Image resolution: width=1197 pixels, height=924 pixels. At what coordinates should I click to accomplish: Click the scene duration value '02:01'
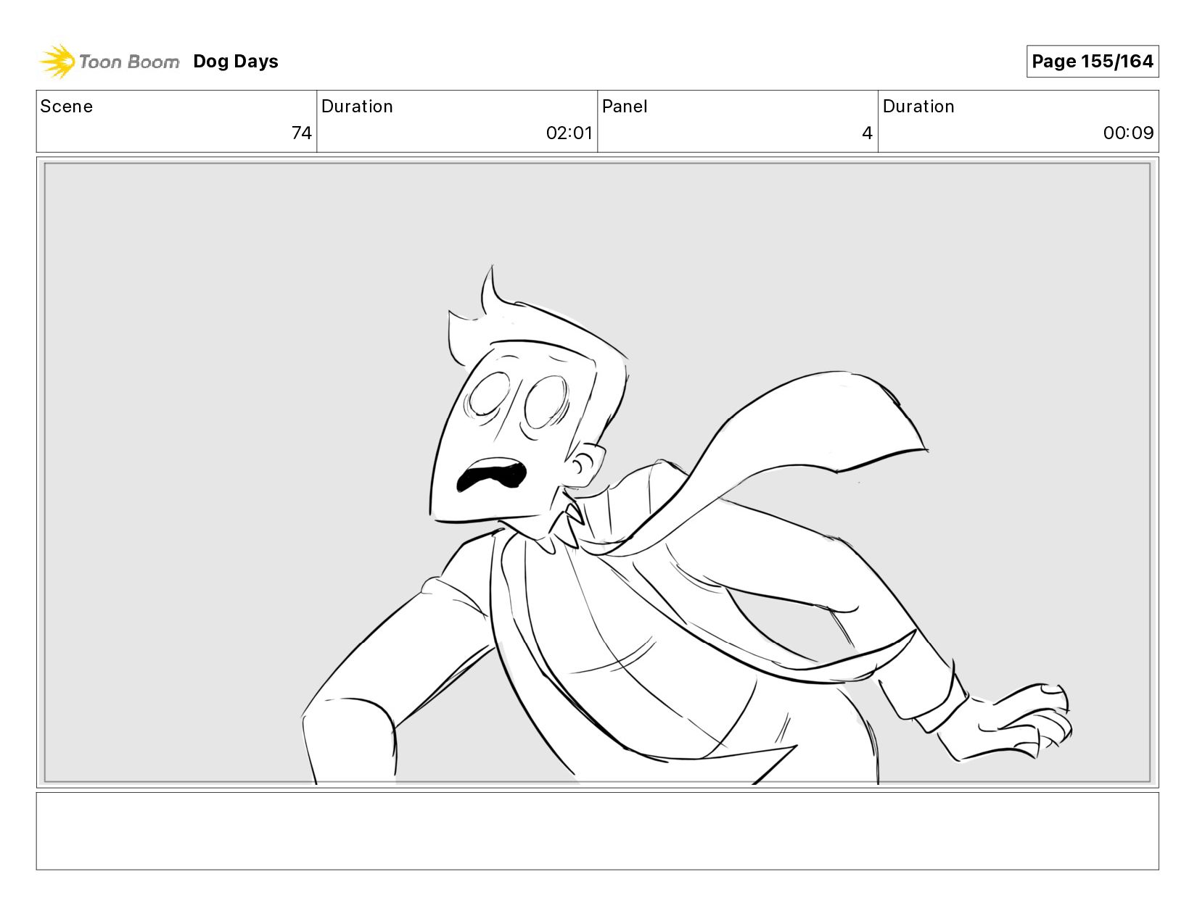coord(569,133)
